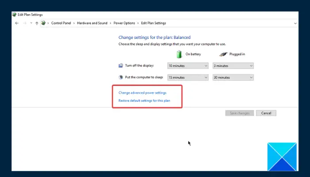Click the 'Change settings for the plan: Balanced' heading
Viewport: 310px width, 177px height.
[x=155, y=37]
